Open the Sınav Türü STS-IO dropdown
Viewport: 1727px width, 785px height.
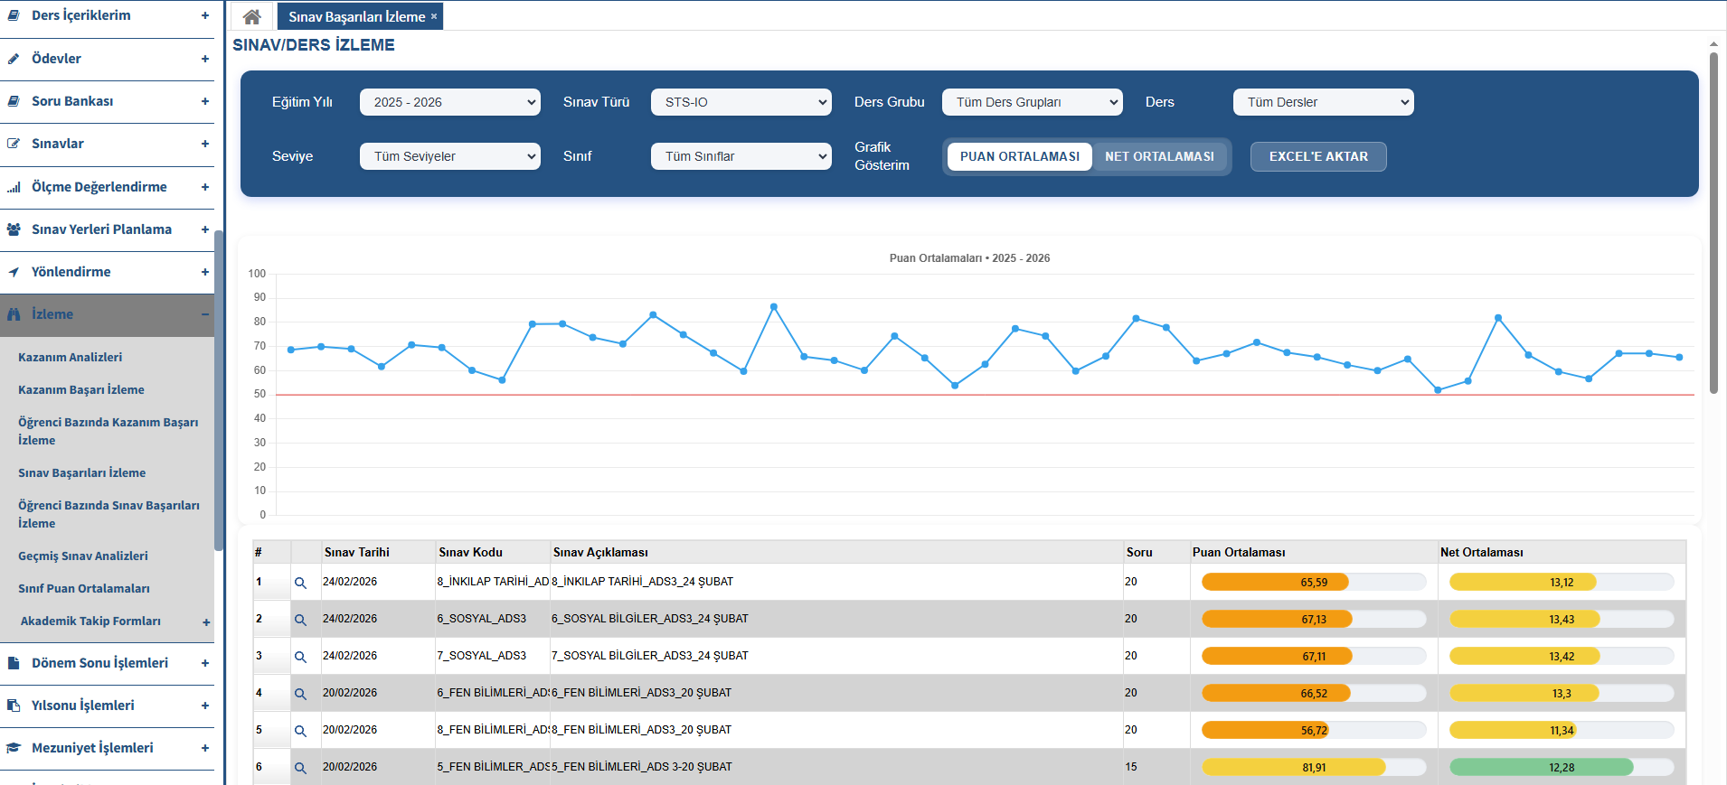pyautogui.click(x=741, y=102)
